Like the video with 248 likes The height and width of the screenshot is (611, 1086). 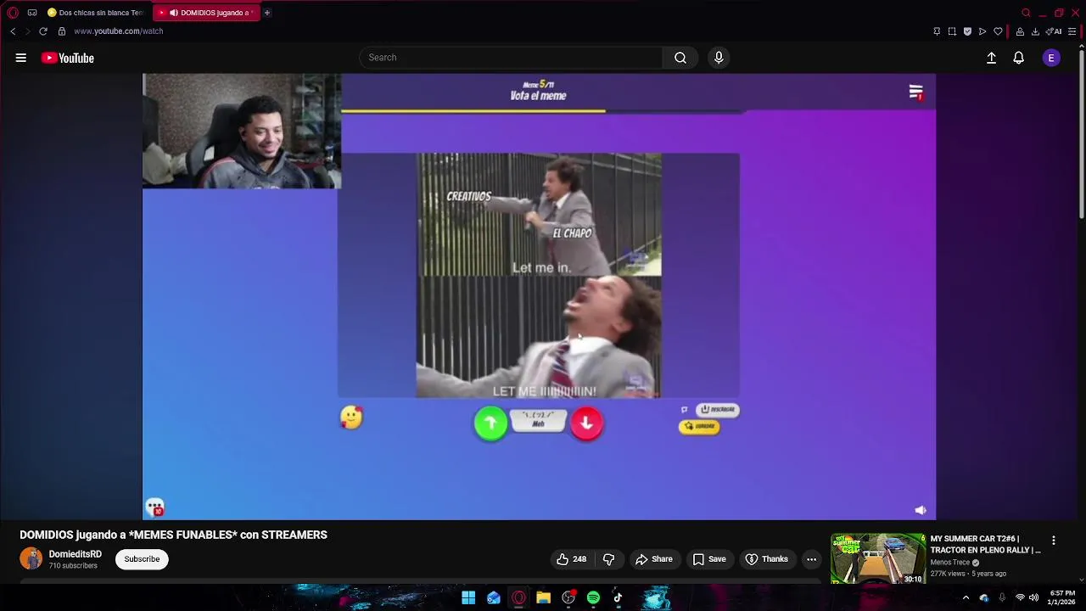[571, 559]
